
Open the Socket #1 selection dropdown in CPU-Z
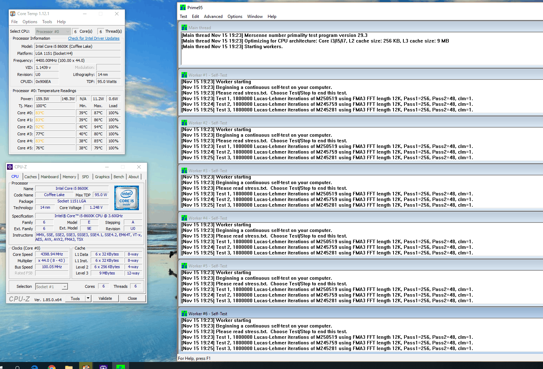point(51,287)
